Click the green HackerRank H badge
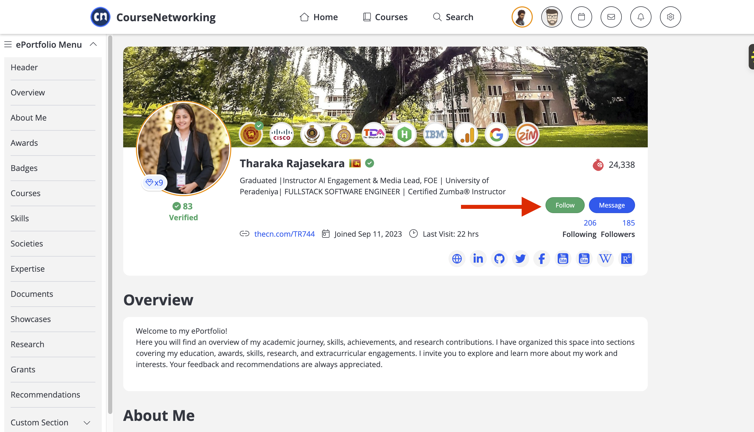Screen dimensions: 754x432 tap(404, 134)
